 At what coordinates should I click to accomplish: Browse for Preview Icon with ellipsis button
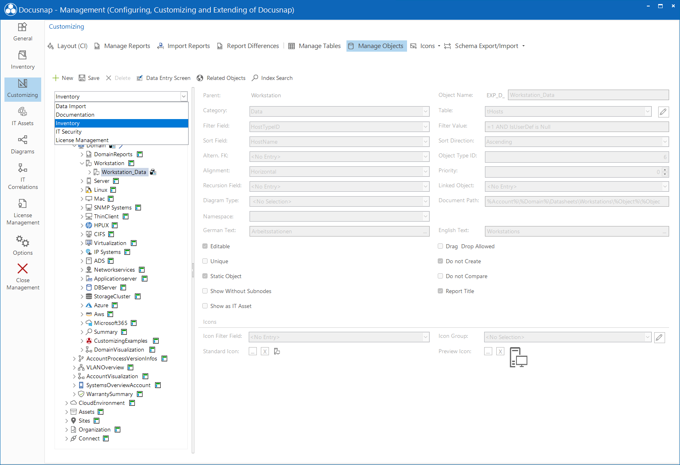[488, 352]
